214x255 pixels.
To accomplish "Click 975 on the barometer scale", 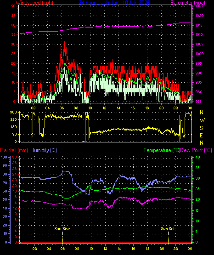I will click(199, 102).
